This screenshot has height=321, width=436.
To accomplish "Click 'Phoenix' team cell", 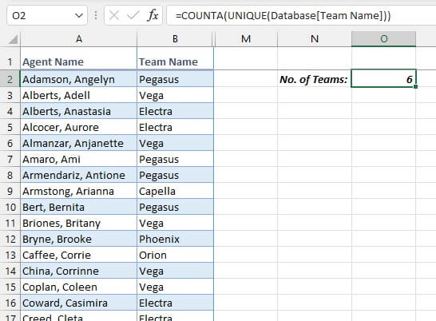I will pyautogui.click(x=175, y=239).
